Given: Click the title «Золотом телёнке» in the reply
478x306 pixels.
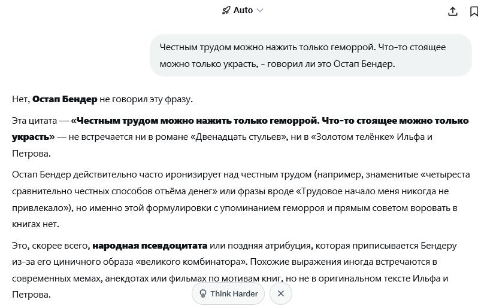Looking at the screenshot, I should [x=352, y=137].
